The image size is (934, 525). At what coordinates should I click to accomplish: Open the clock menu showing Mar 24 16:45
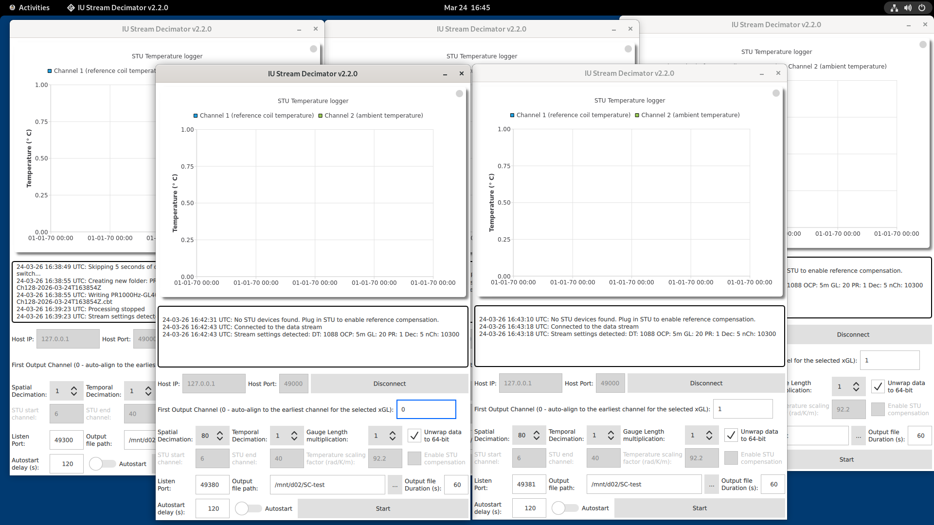pos(467,8)
